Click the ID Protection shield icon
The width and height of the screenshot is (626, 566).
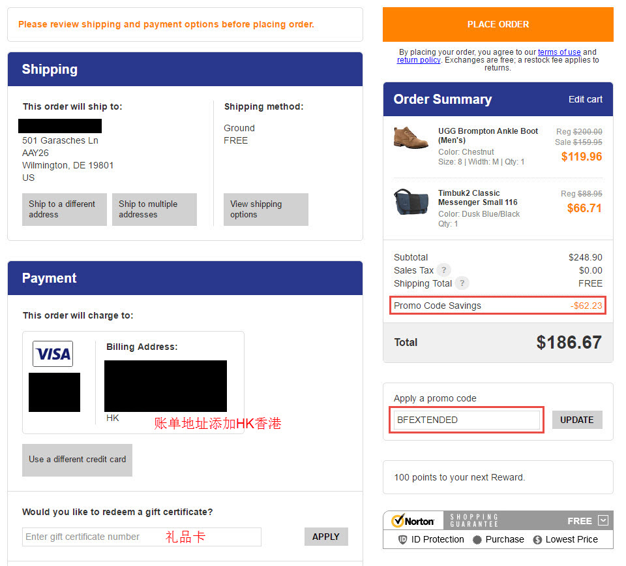pos(403,540)
